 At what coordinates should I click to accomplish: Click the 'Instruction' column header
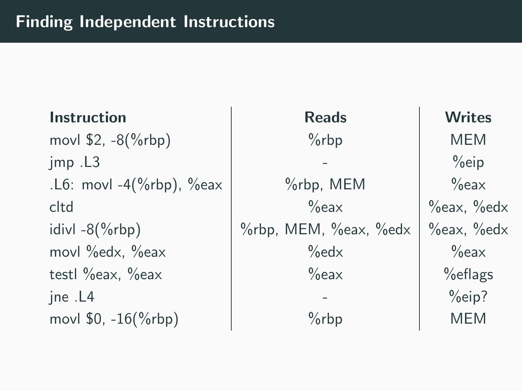pyautogui.click(x=88, y=117)
